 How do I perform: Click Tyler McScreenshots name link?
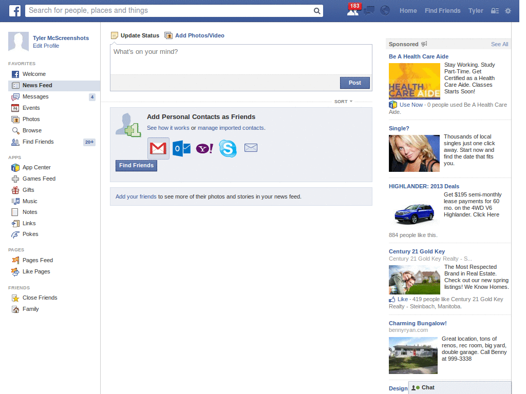click(x=61, y=38)
